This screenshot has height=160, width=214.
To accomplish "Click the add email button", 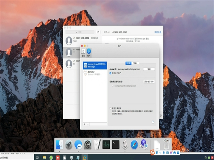I will pos(149,81).
